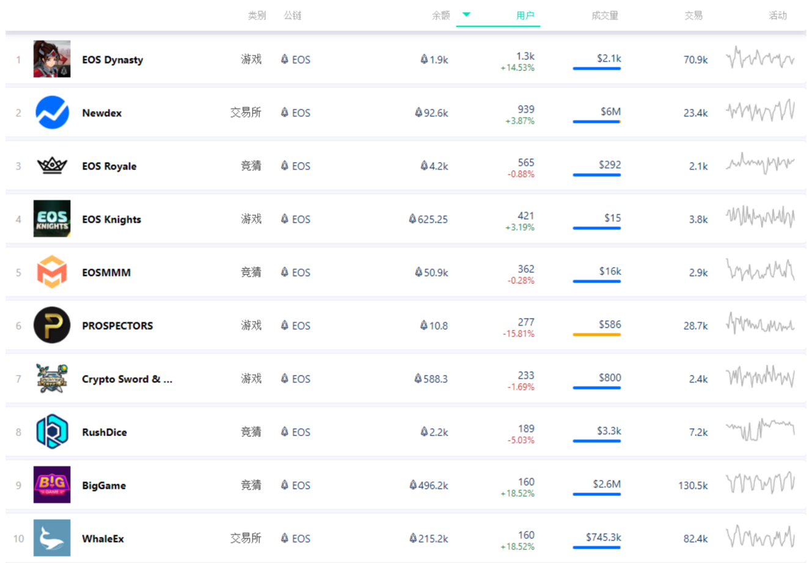Click the 活动 column header

777,15
